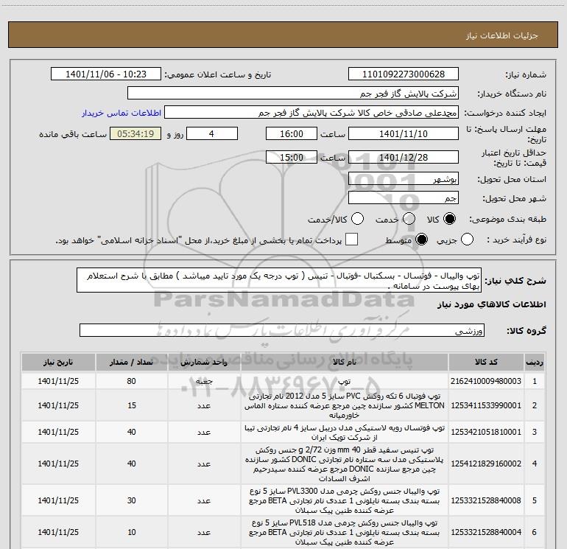Click the validity time field 15:00
This screenshot has height=549, width=567.
pyautogui.click(x=292, y=157)
